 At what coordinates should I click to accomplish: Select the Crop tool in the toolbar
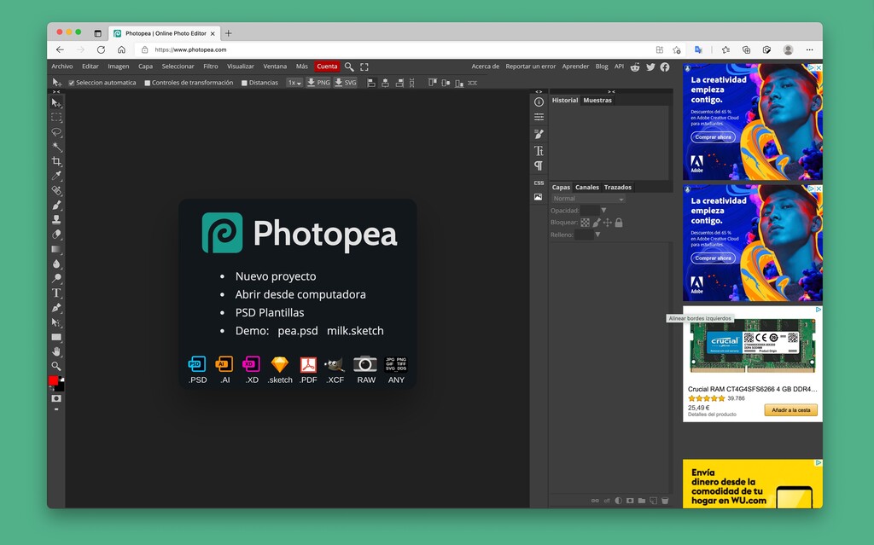pos(56,161)
